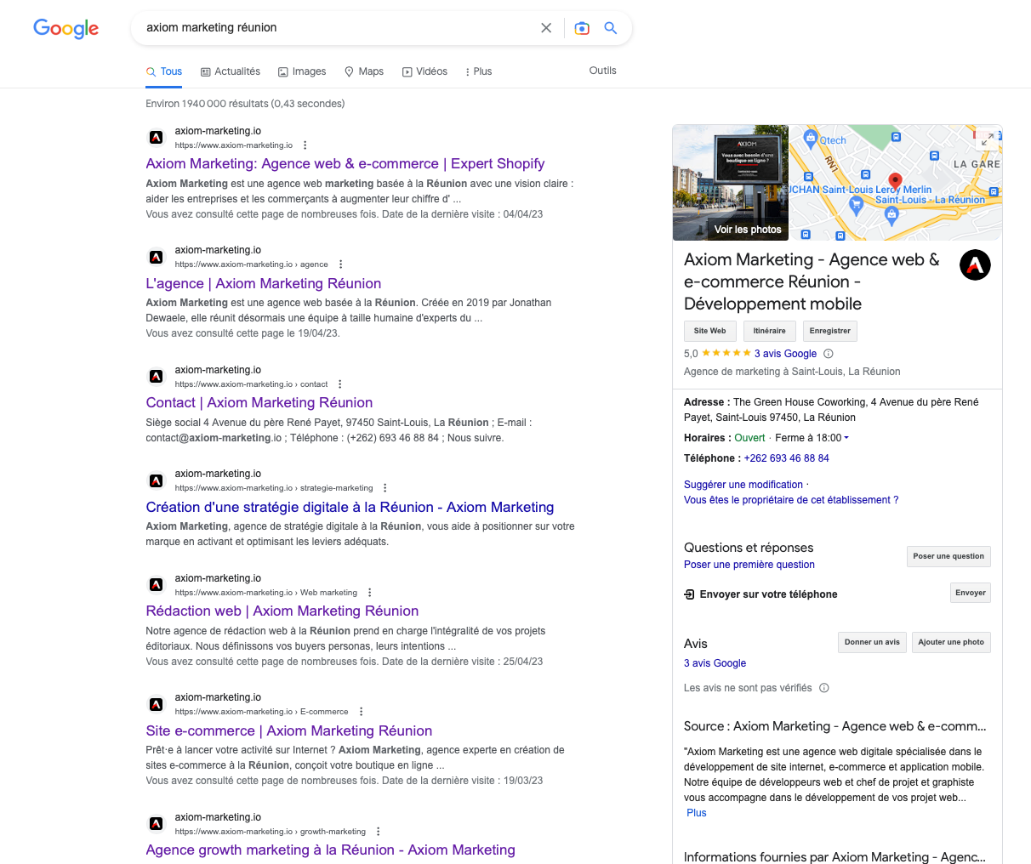Open three-dot menu for E-commerce result
Viewport: 1031px width, 864px height.
coord(362,712)
